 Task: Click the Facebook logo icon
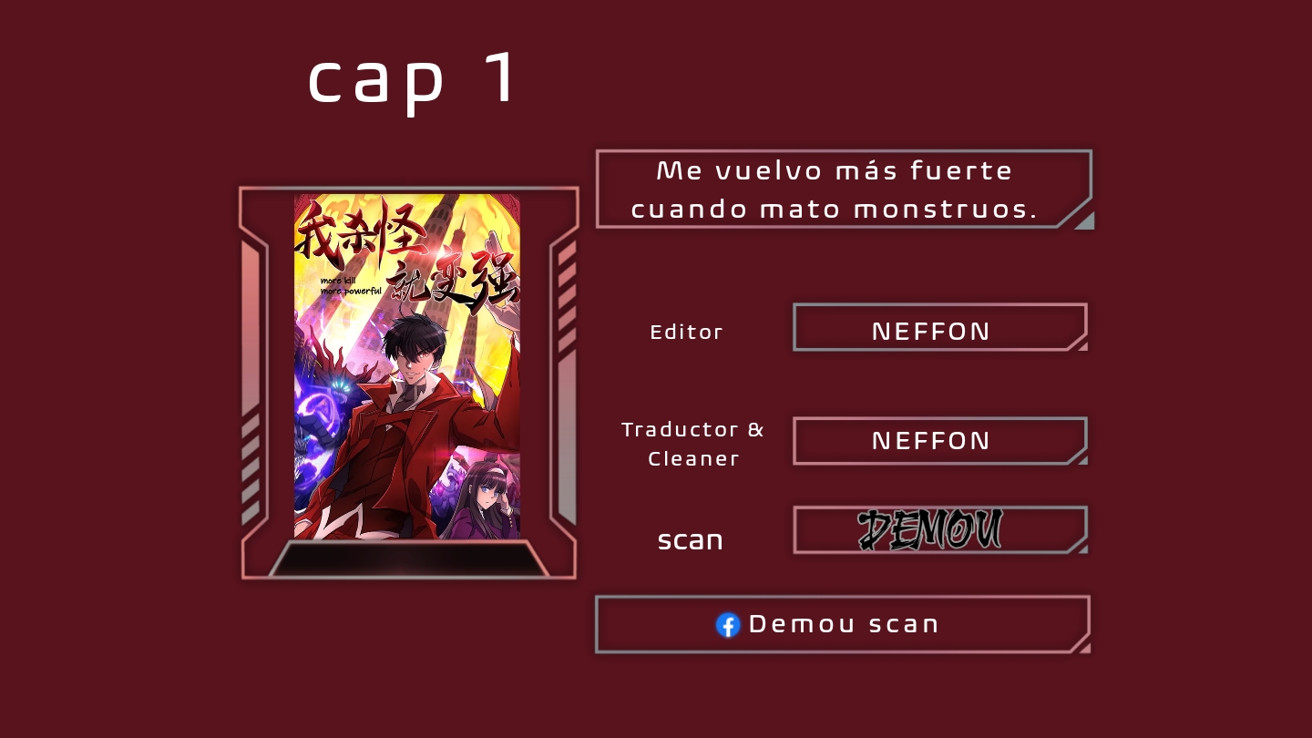click(728, 624)
